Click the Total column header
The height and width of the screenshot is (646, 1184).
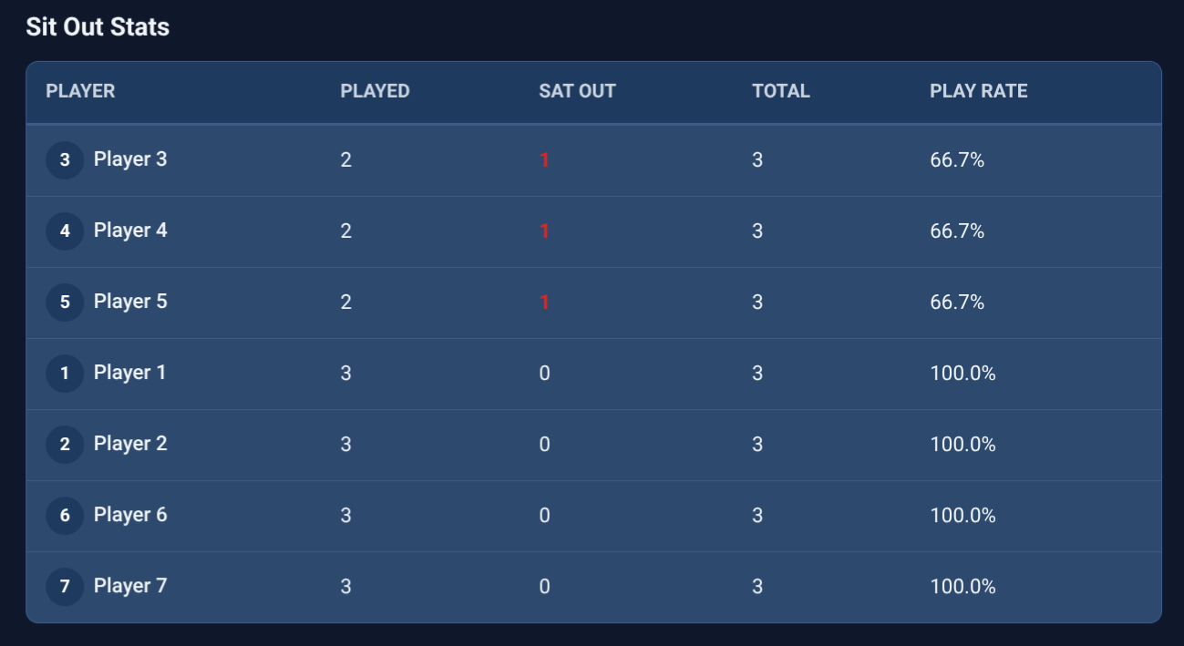coord(780,91)
